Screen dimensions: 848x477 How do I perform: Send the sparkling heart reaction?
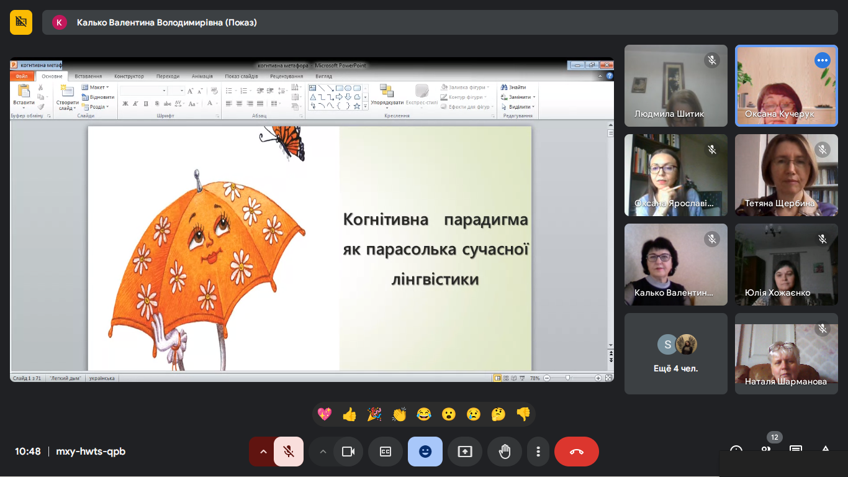click(x=325, y=414)
